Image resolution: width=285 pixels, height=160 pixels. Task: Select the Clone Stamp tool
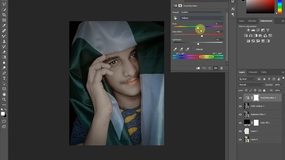[4, 41]
